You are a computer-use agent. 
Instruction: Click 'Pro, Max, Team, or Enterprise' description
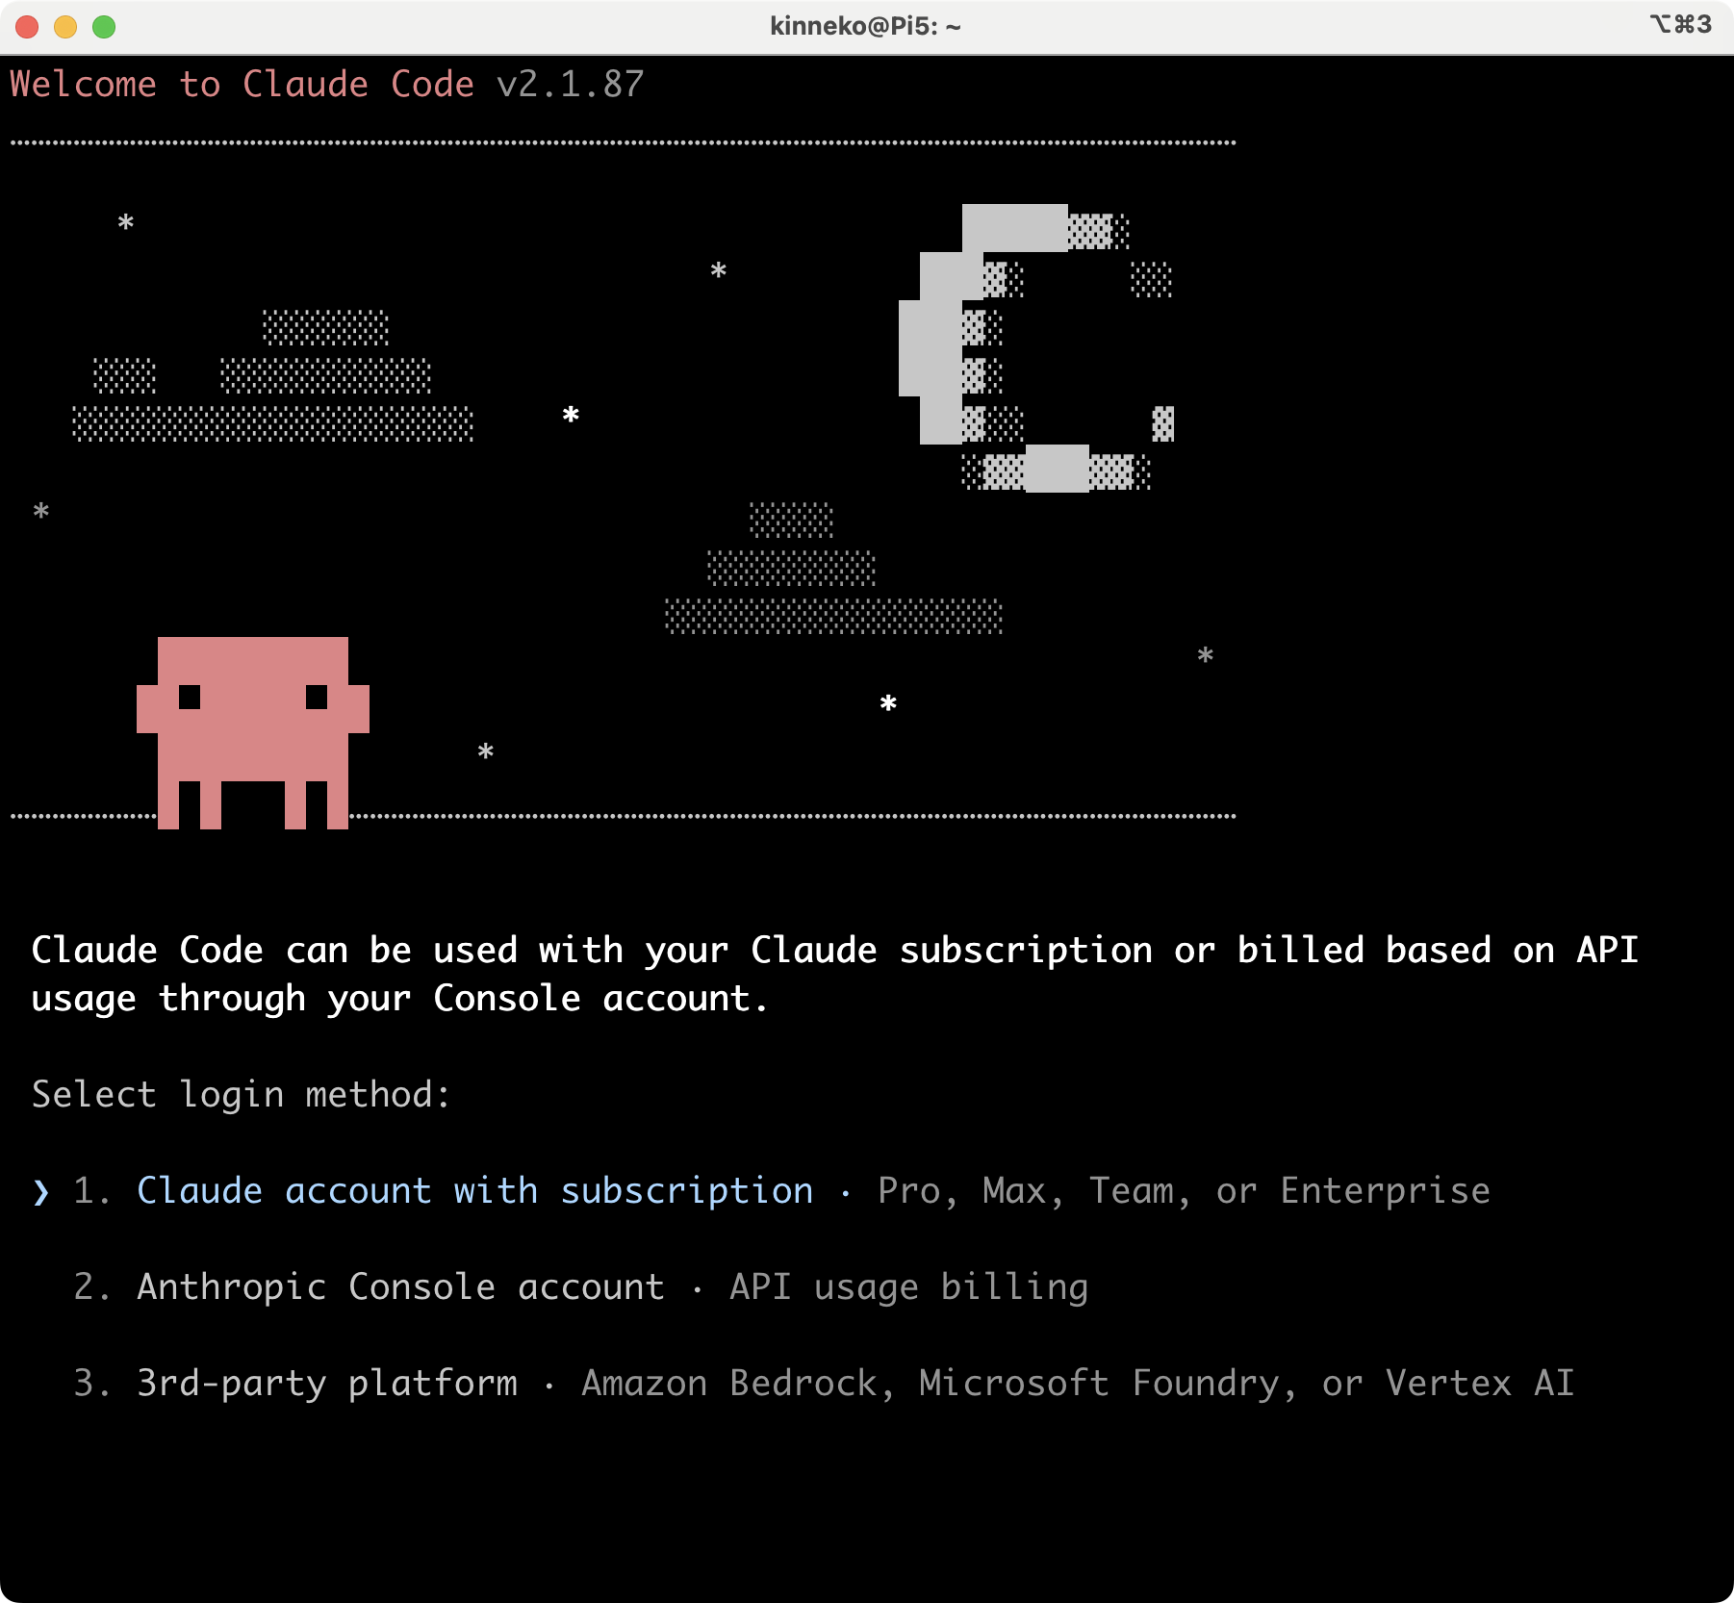(1184, 1191)
